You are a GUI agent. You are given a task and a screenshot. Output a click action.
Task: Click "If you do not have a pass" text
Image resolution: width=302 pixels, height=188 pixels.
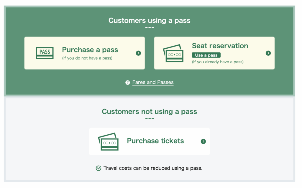87,58
